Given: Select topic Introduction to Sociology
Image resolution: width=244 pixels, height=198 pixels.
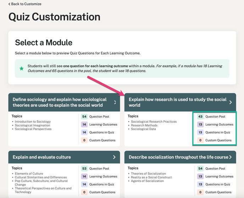Looking at the screenshot, I should point(33,122).
